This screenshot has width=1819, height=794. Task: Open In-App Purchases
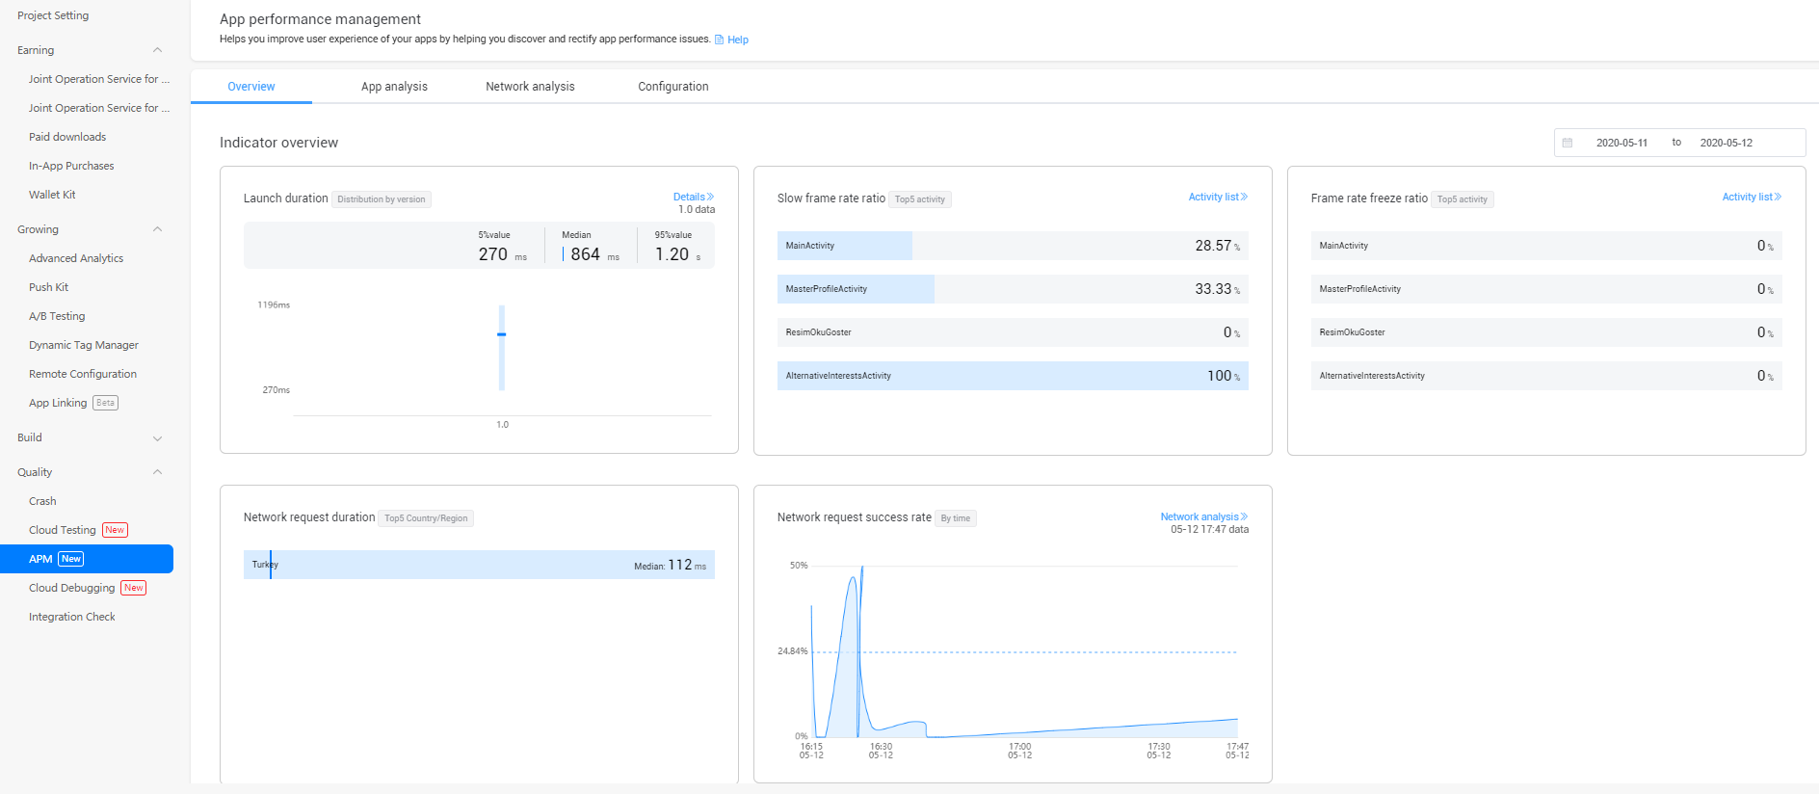click(x=71, y=166)
